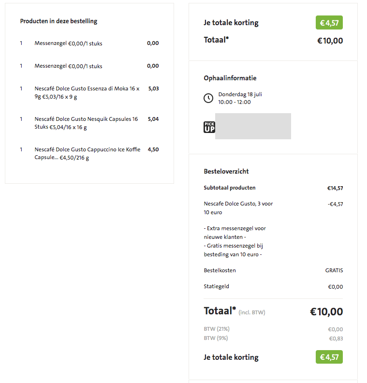Click the Subtotaal producten €14,57 amount

click(x=335, y=188)
